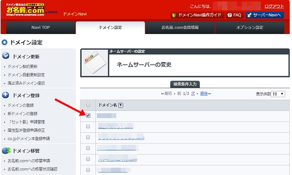Click the お名前.com logo

pos(25,10)
